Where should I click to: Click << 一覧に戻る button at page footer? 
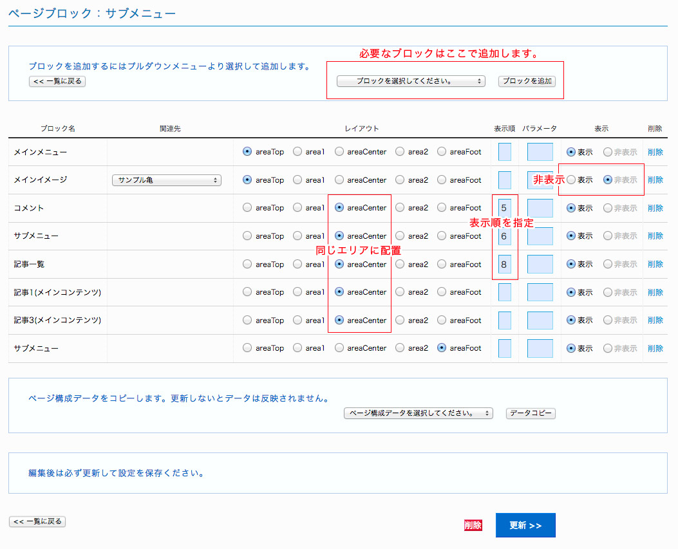click(37, 521)
